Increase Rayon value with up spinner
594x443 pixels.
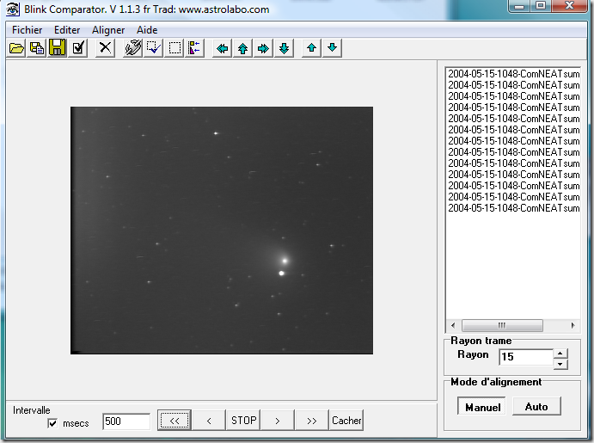pos(560,354)
